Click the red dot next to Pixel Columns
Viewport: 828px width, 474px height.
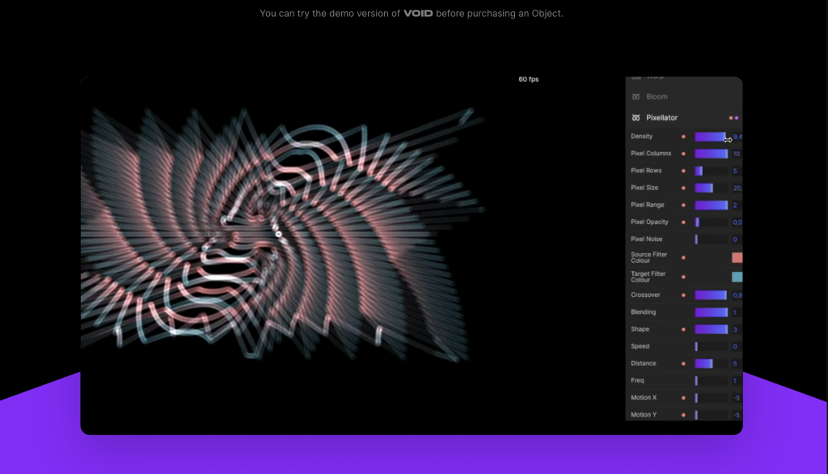tap(683, 154)
